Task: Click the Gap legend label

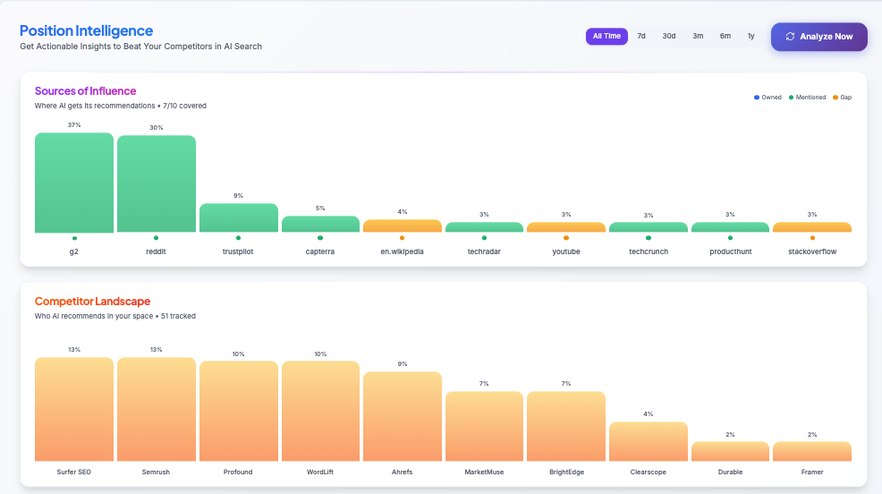Action: click(846, 98)
